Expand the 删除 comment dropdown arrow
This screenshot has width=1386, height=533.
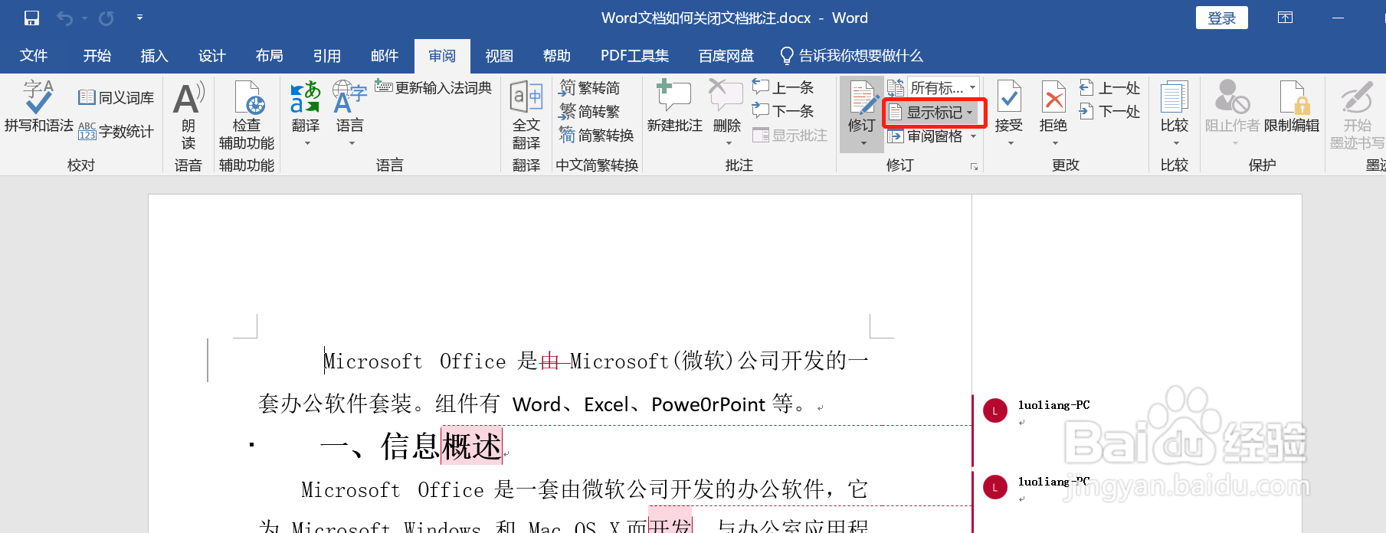[x=729, y=143]
